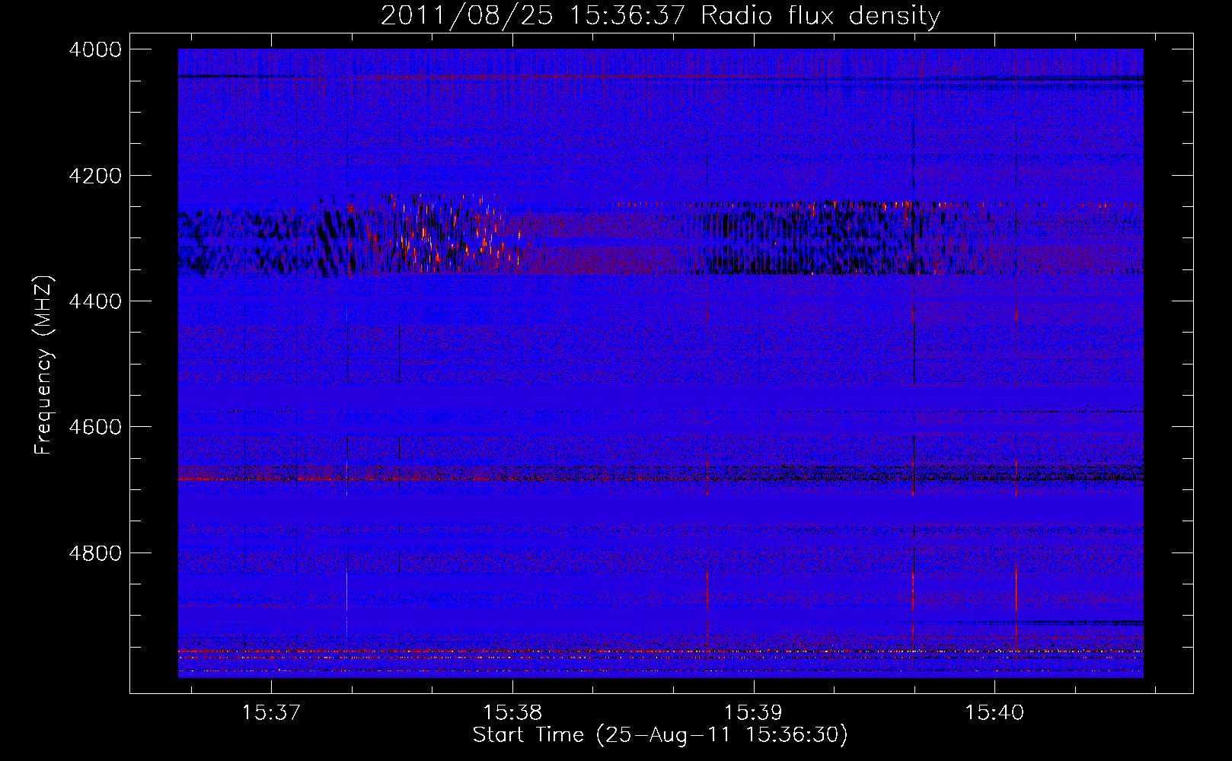Screen dimensions: 1232x761
Task: Click the 4000 frequency axis label
Action: tap(95, 49)
